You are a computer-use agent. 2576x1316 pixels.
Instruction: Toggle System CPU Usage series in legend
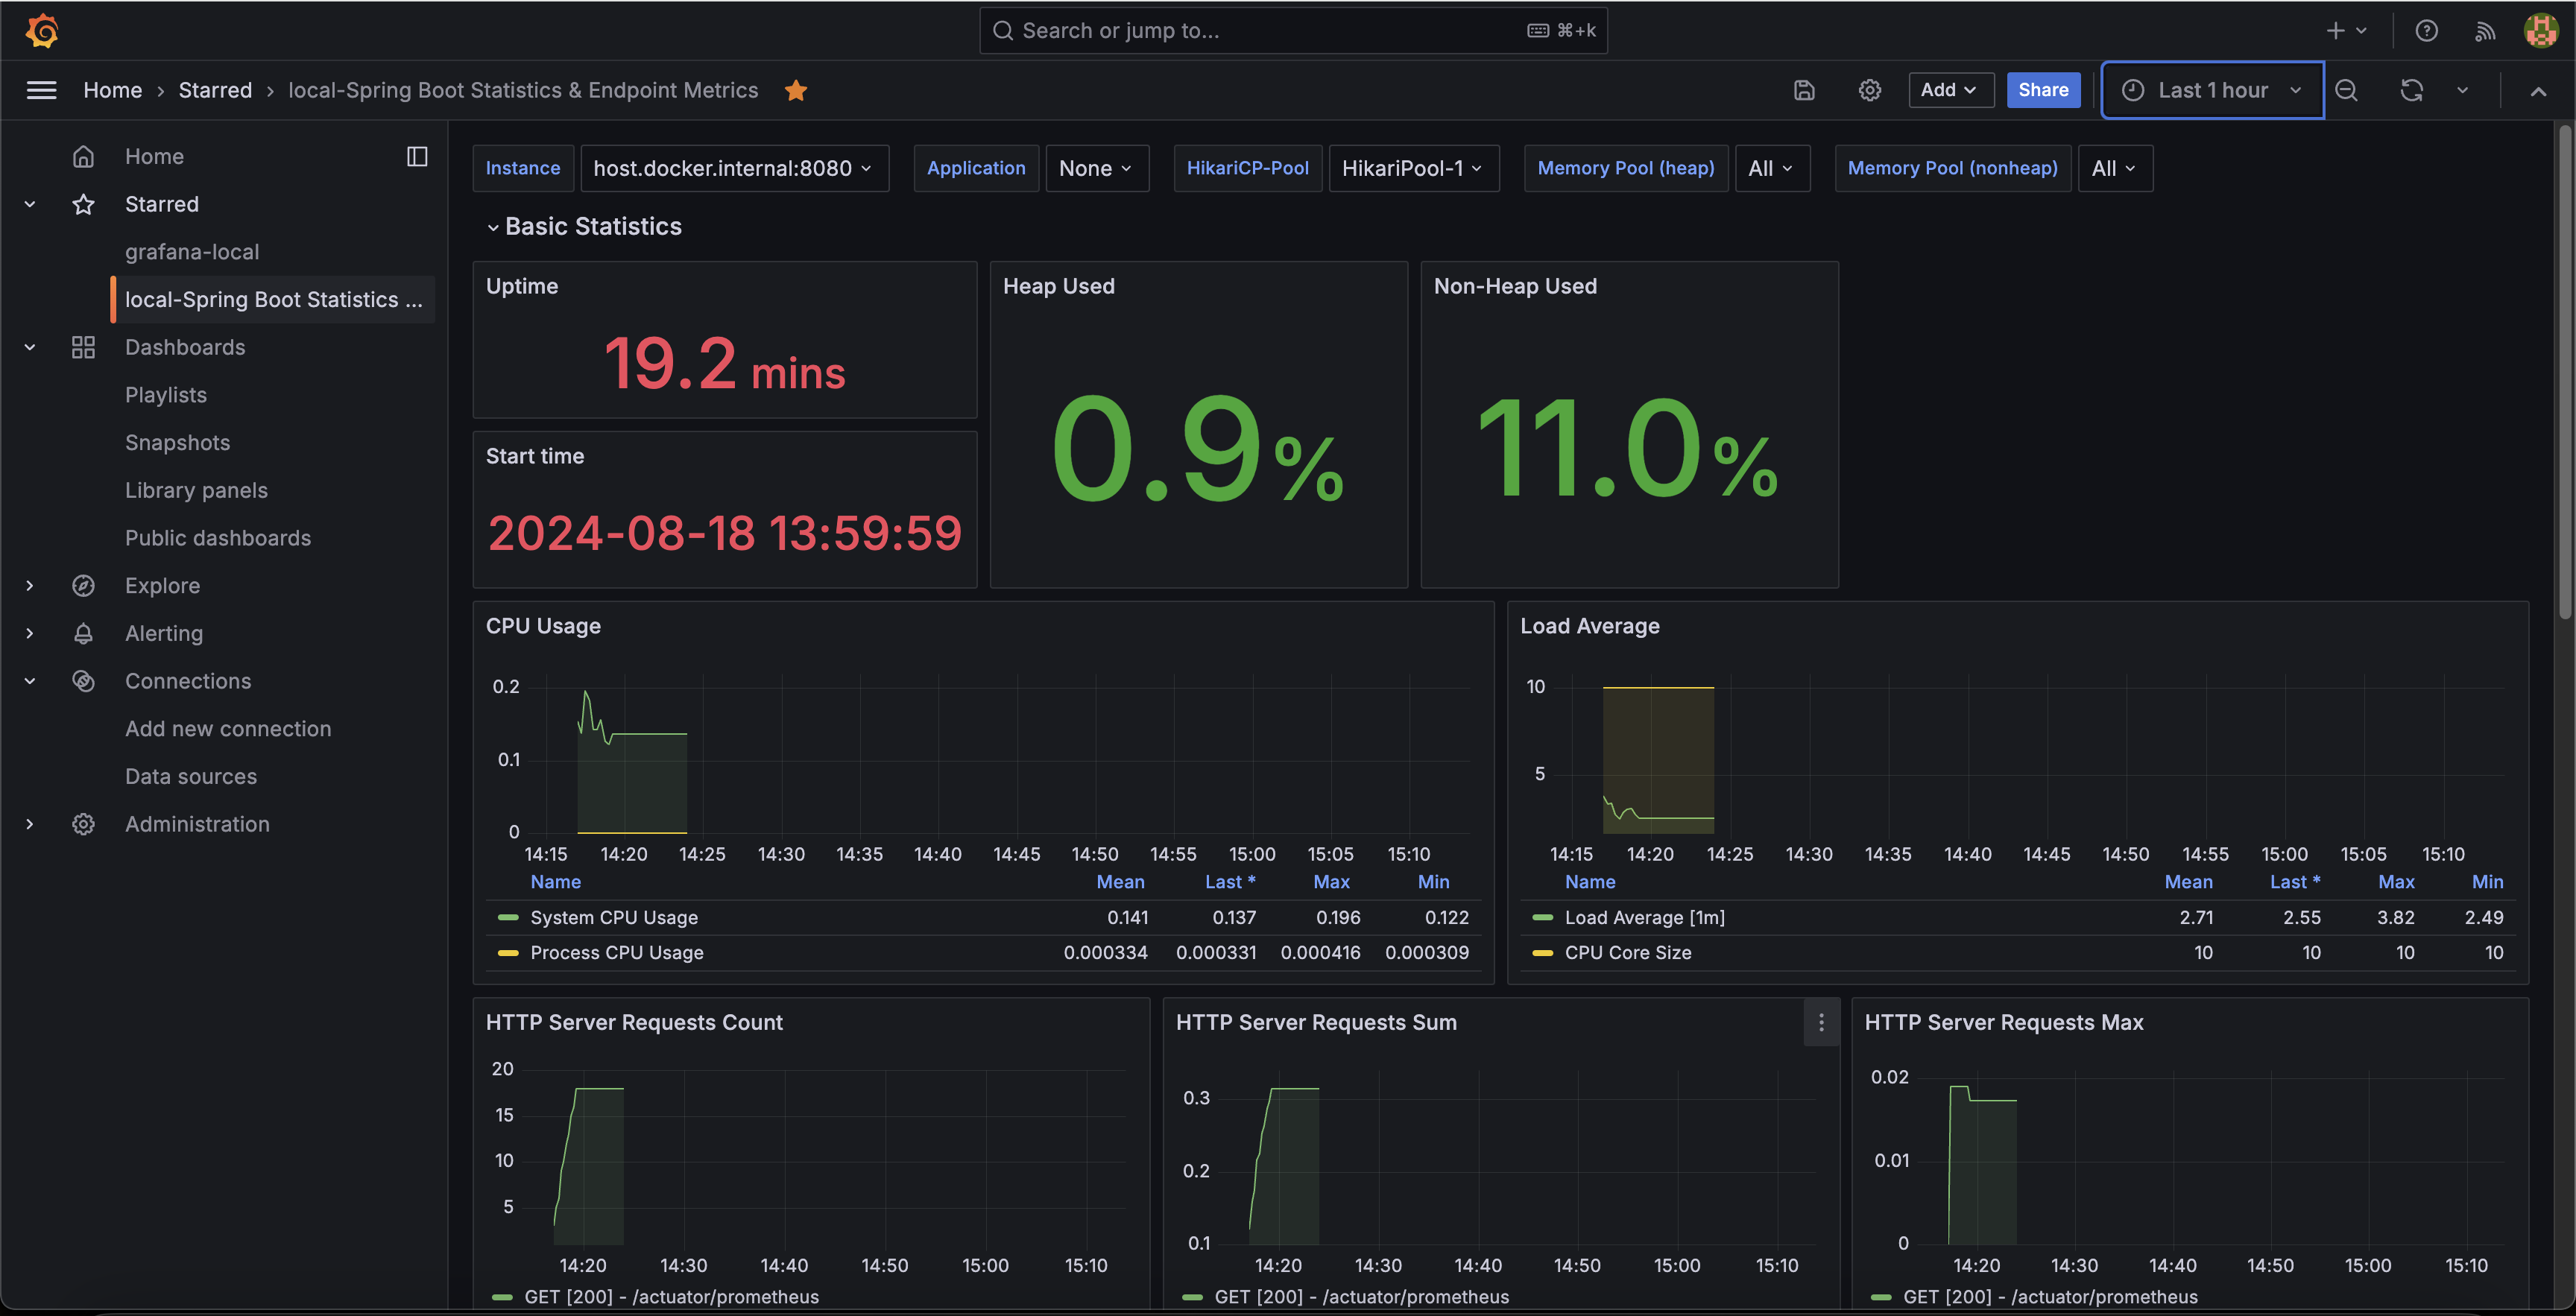tap(614, 917)
